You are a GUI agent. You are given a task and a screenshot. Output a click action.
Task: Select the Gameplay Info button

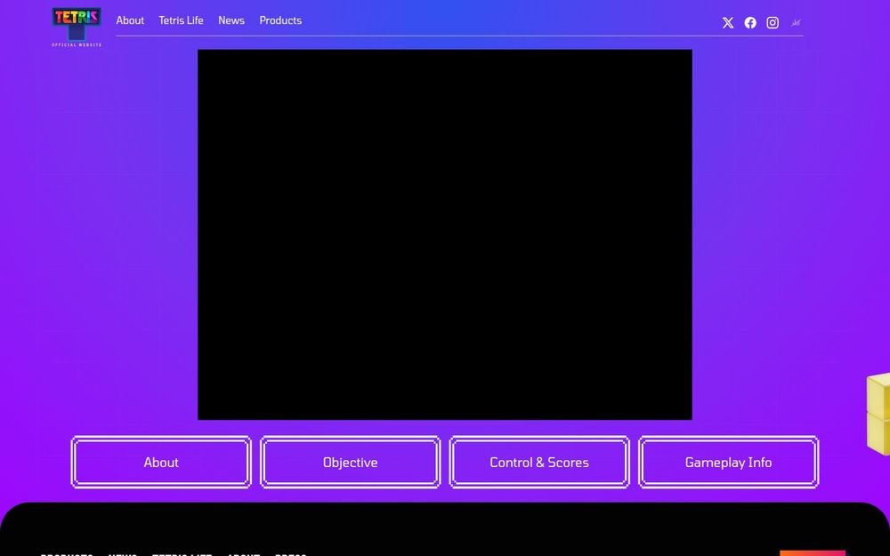[728, 462]
